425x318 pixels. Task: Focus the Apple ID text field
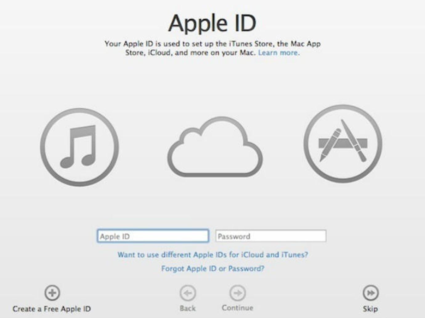click(153, 236)
